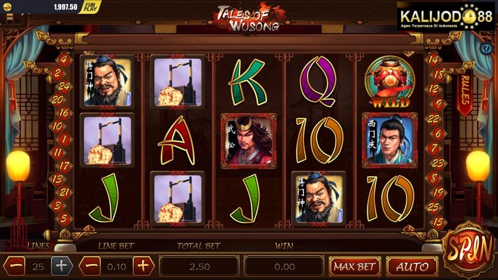The image size is (498, 280).
Task: Click the WILD jar symbol
Action: pos(390,82)
